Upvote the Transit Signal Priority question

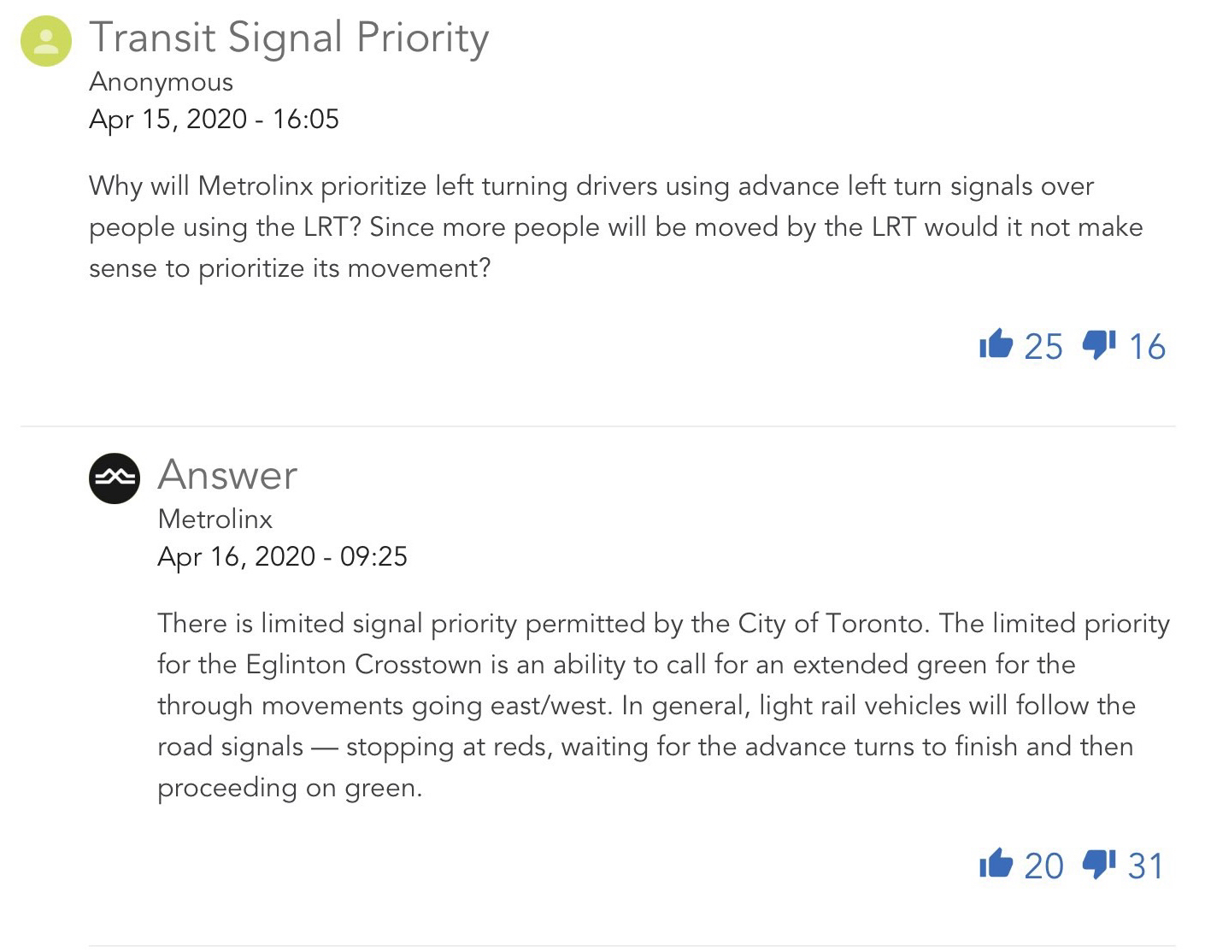point(996,344)
